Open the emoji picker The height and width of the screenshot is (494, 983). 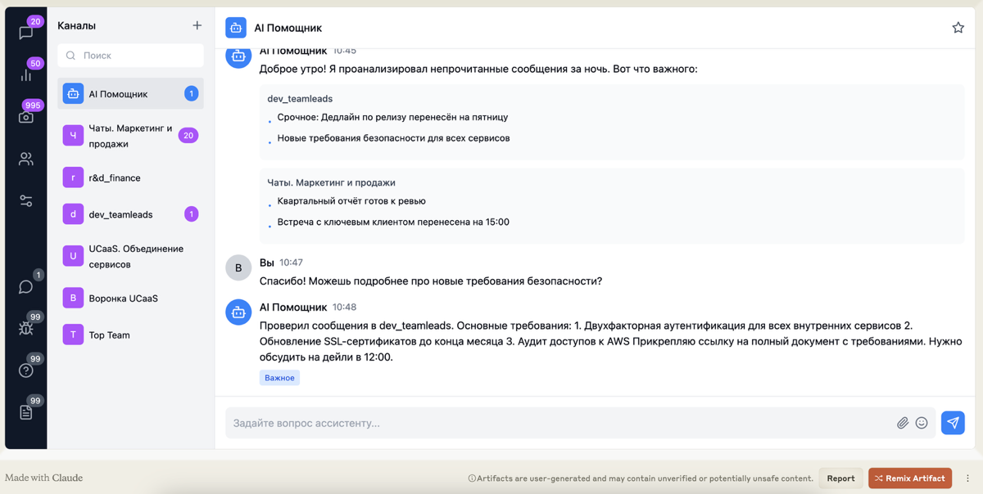pos(922,423)
